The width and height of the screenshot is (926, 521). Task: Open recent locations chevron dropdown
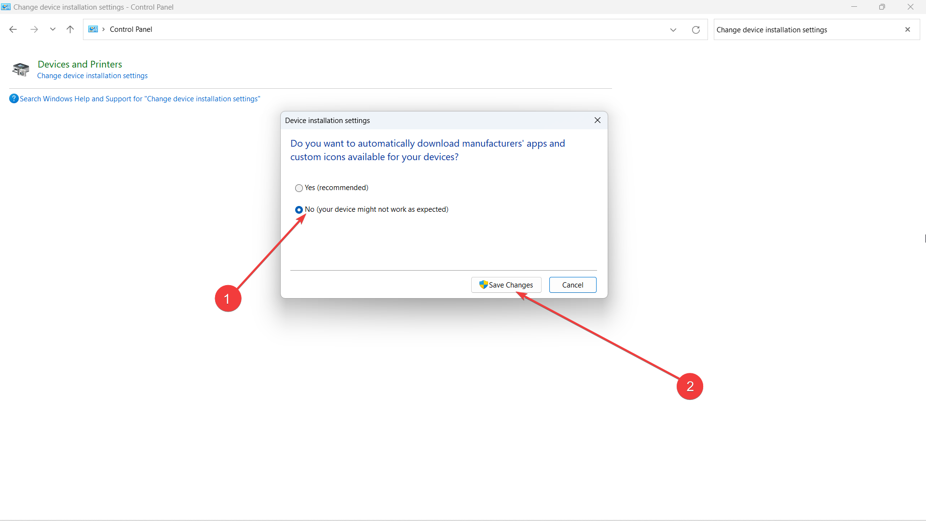[x=53, y=29]
